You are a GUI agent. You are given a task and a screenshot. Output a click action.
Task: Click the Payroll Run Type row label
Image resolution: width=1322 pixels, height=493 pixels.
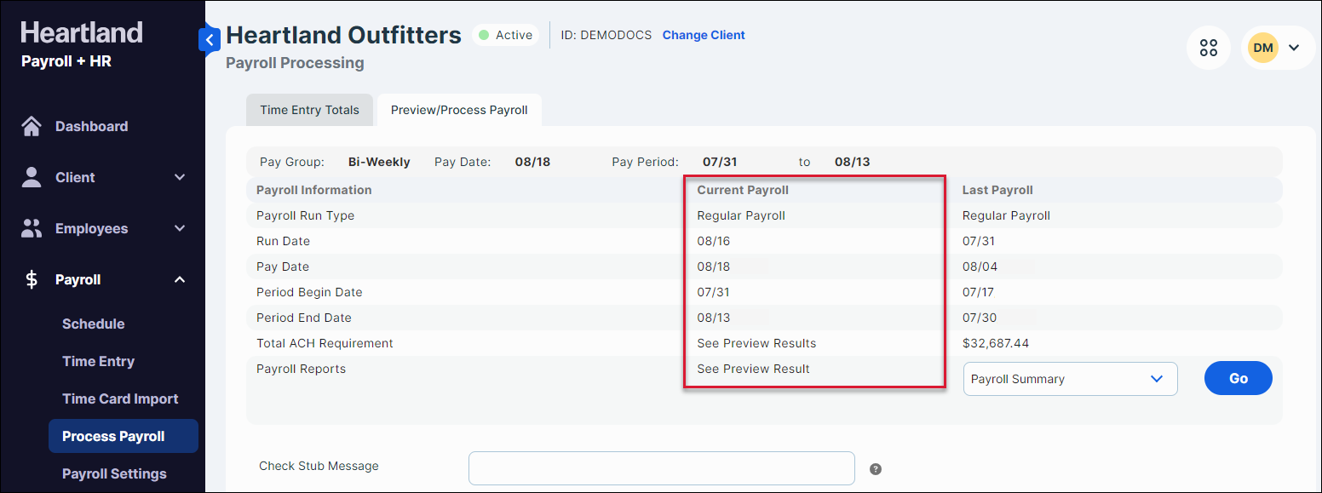coord(305,215)
